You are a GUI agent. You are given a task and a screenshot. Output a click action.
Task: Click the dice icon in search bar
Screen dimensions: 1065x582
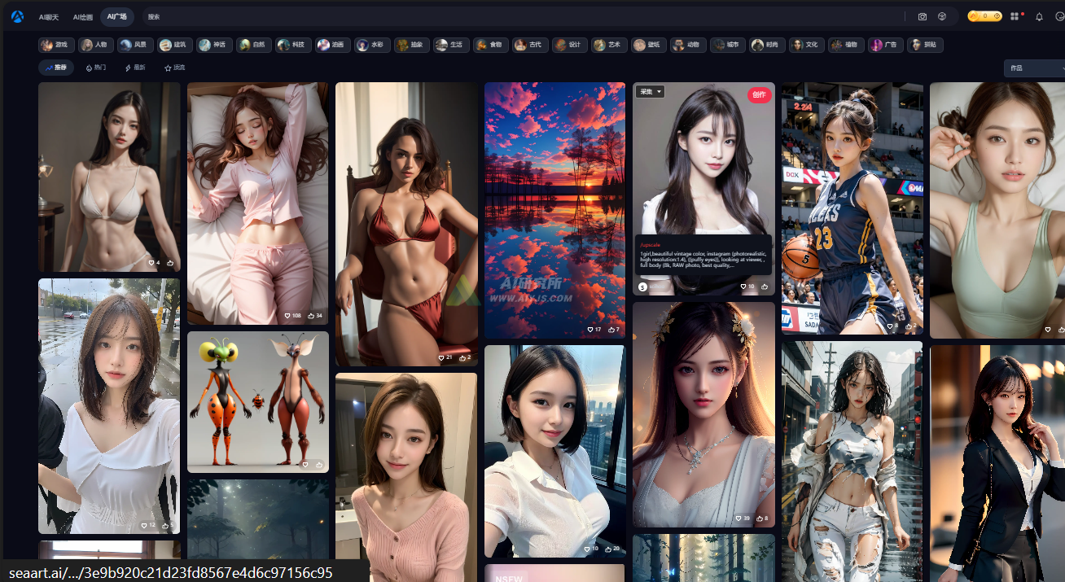click(x=942, y=16)
